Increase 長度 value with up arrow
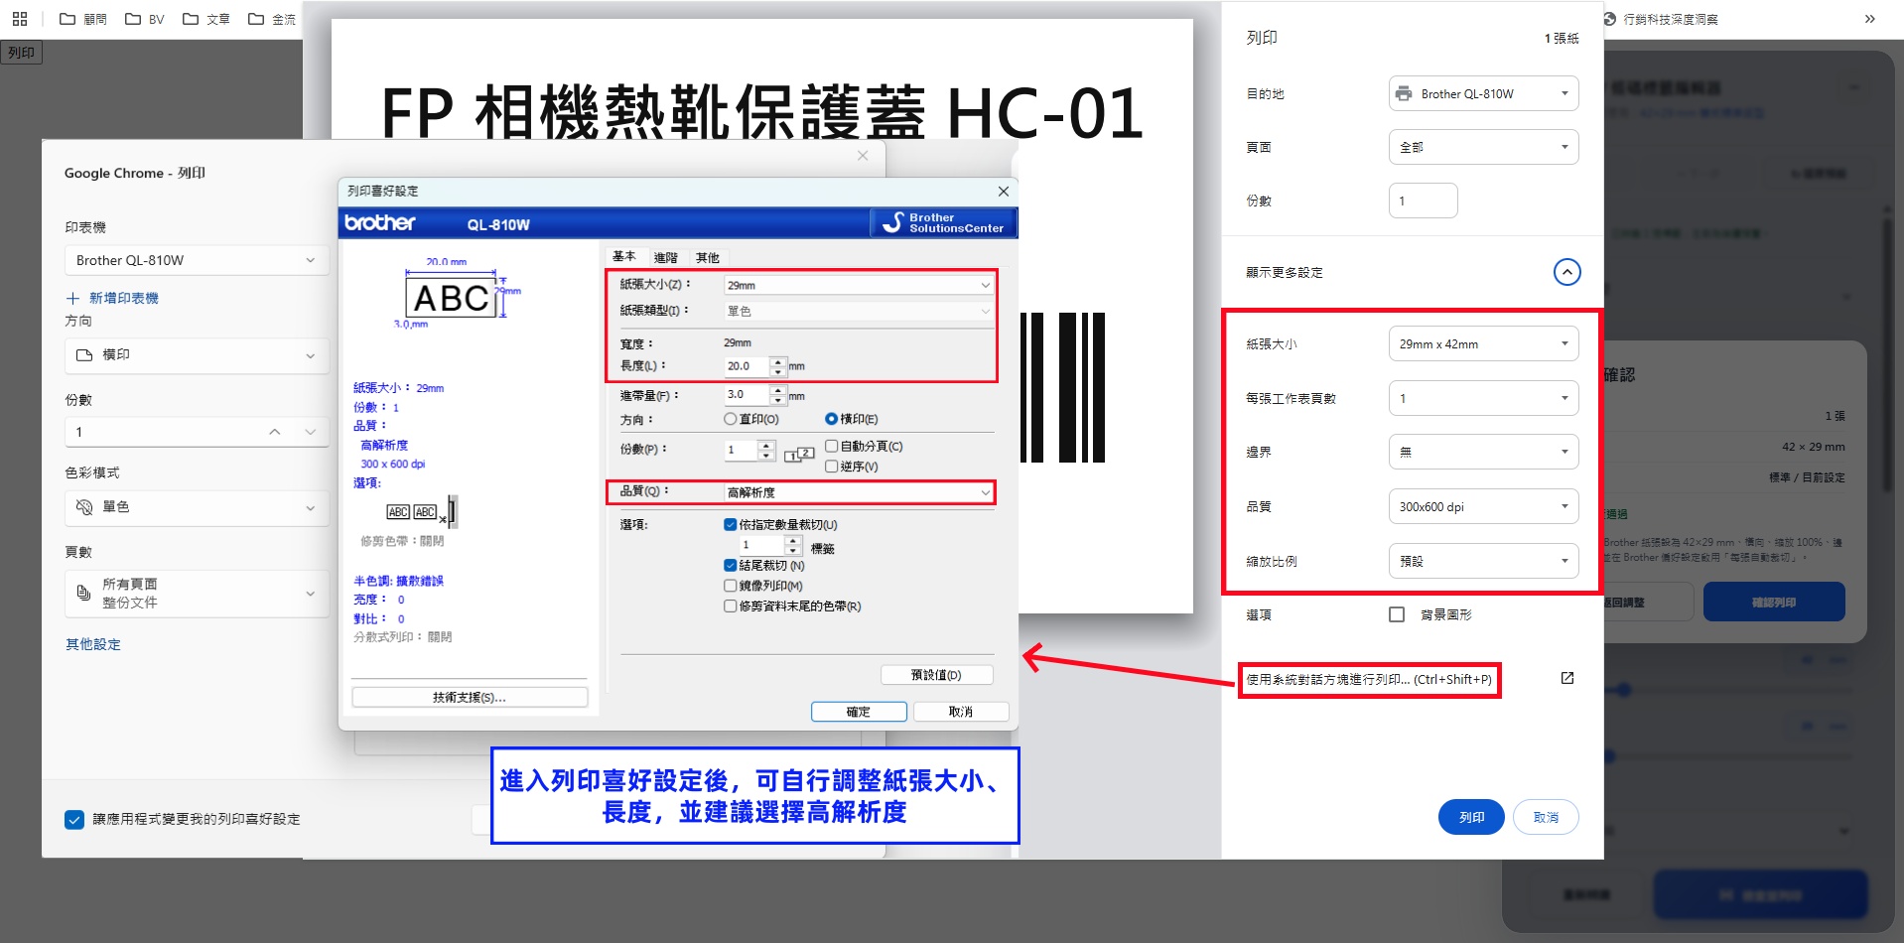1904x943 pixels. [778, 361]
